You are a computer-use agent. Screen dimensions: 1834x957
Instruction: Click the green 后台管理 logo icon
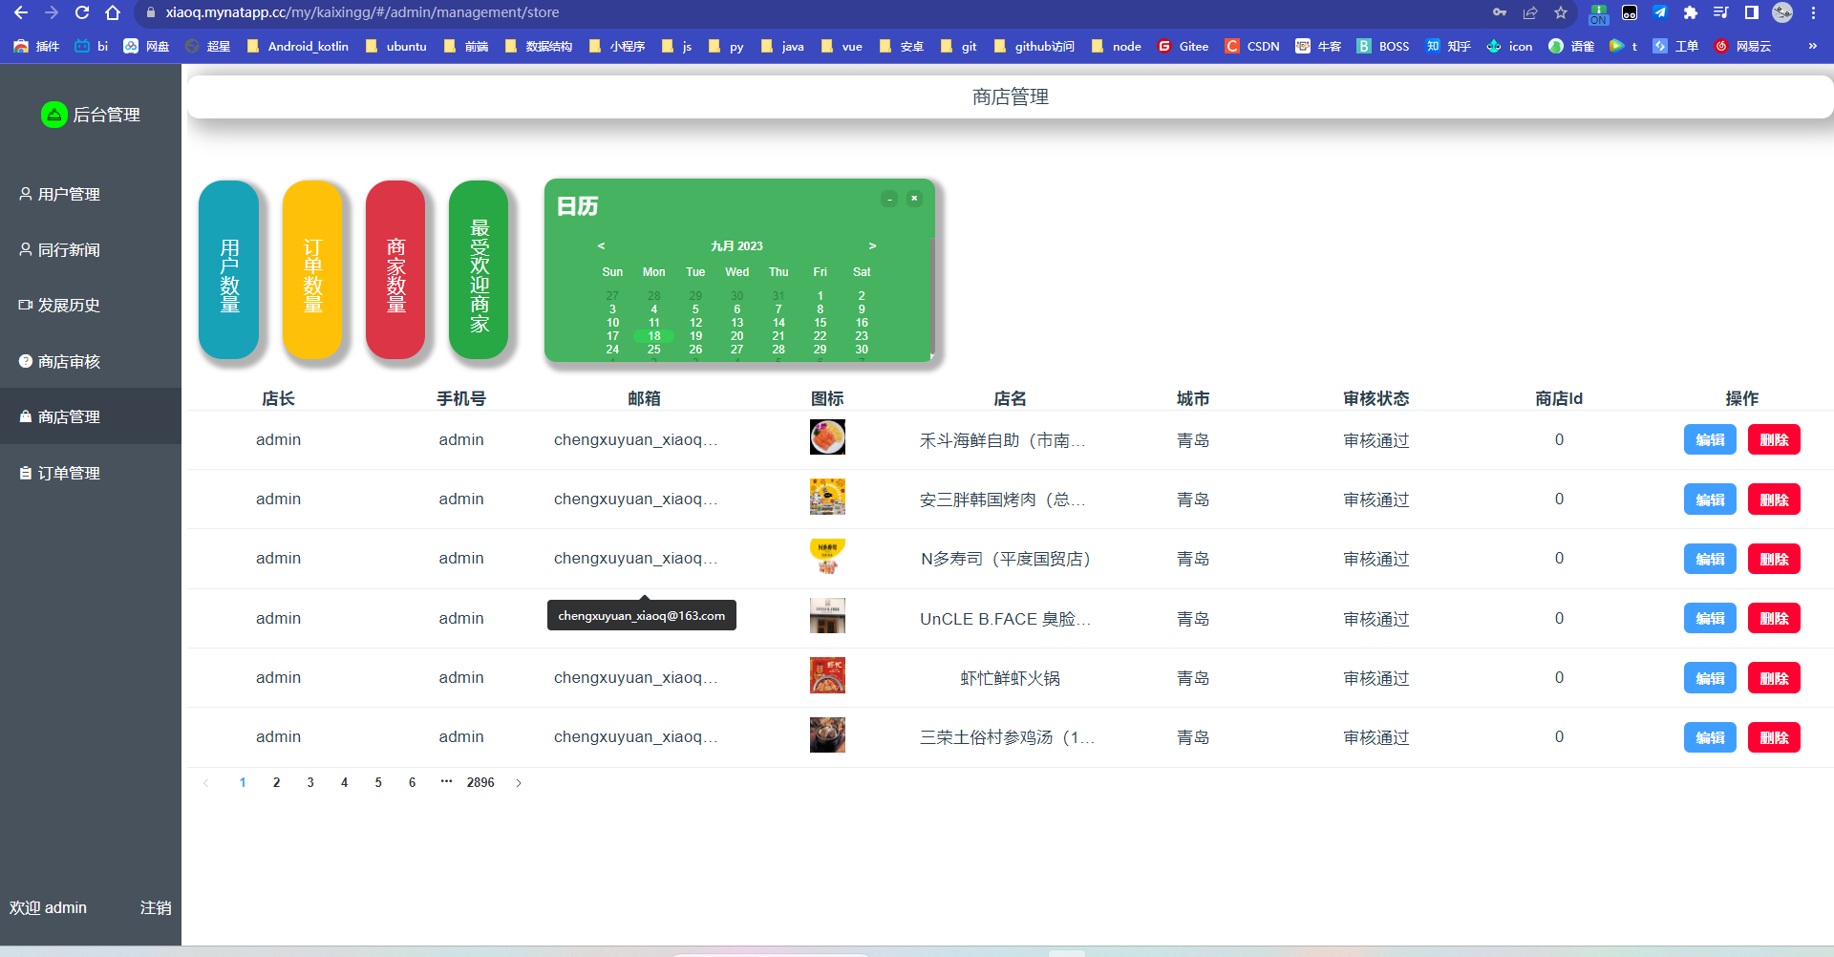53,115
